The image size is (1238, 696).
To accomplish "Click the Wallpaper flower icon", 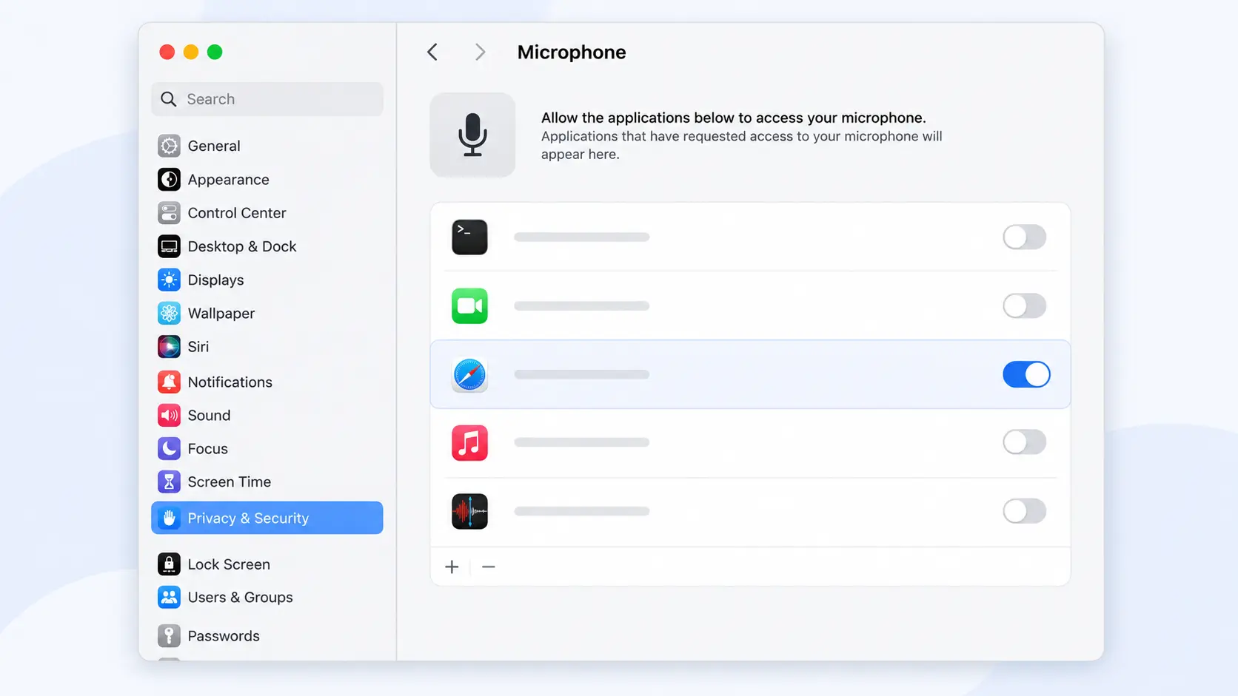I will [x=169, y=313].
